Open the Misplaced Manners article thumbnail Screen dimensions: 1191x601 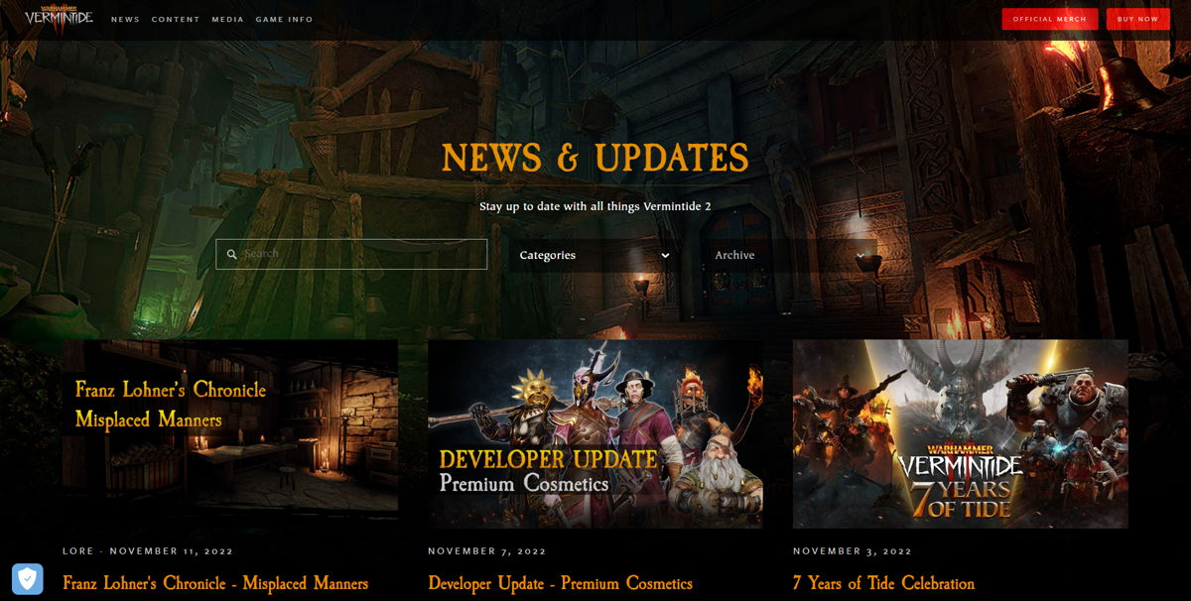click(x=230, y=434)
